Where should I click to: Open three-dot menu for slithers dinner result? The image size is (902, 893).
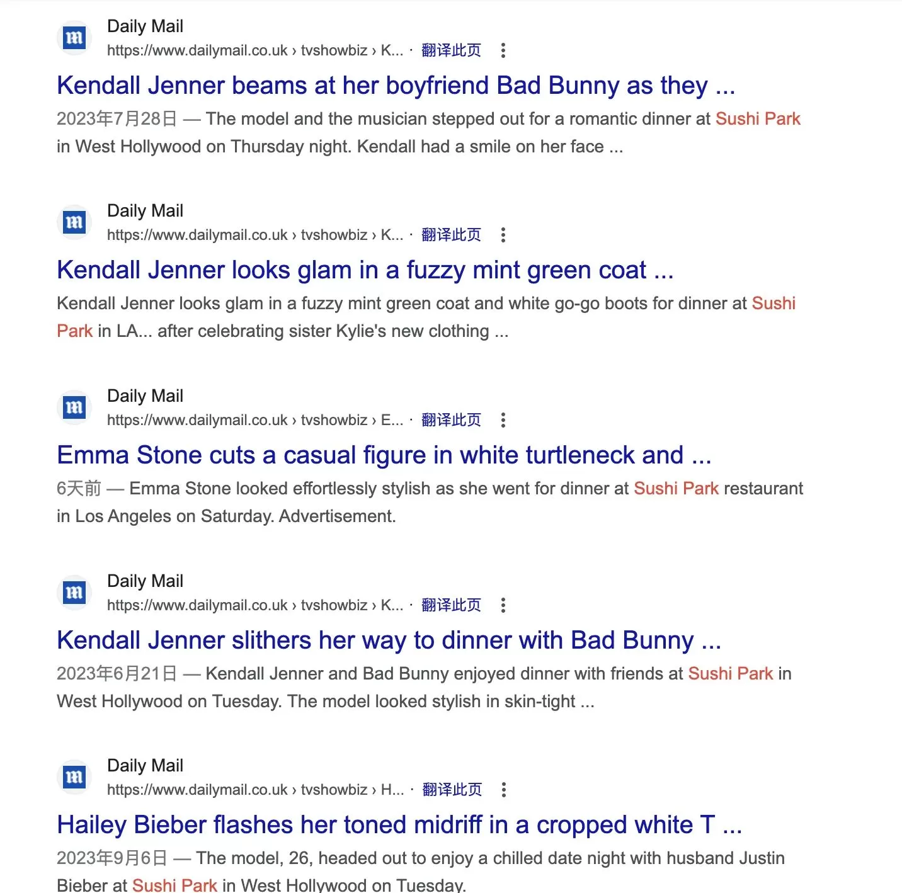click(x=503, y=605)
